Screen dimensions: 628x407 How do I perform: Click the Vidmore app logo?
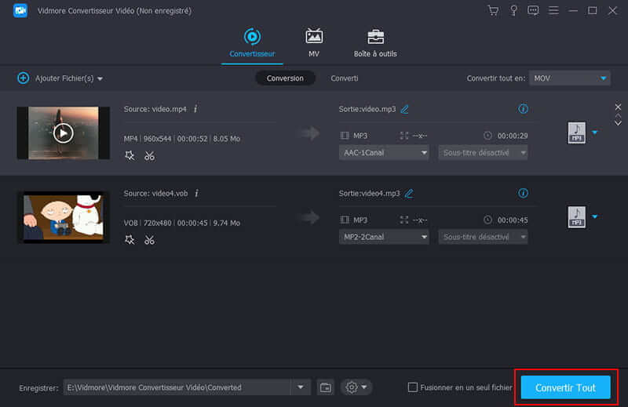(x=20, y=11)
